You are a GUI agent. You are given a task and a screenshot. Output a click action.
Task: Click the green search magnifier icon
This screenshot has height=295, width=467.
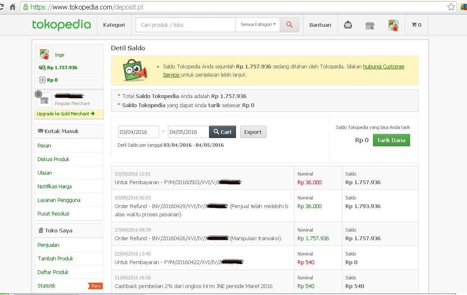289,25
